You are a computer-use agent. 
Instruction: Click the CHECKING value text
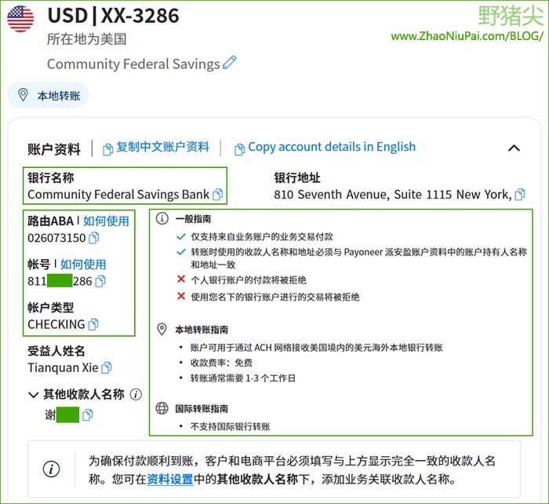pos(56,324)
